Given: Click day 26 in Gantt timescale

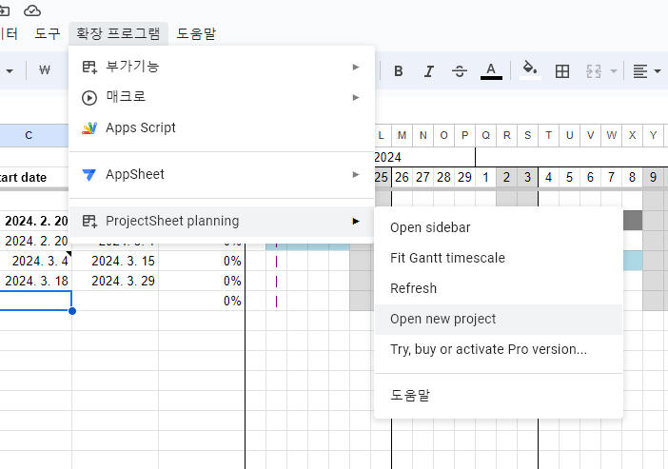Looking at the screenshot, I should [x=402, y=177].
